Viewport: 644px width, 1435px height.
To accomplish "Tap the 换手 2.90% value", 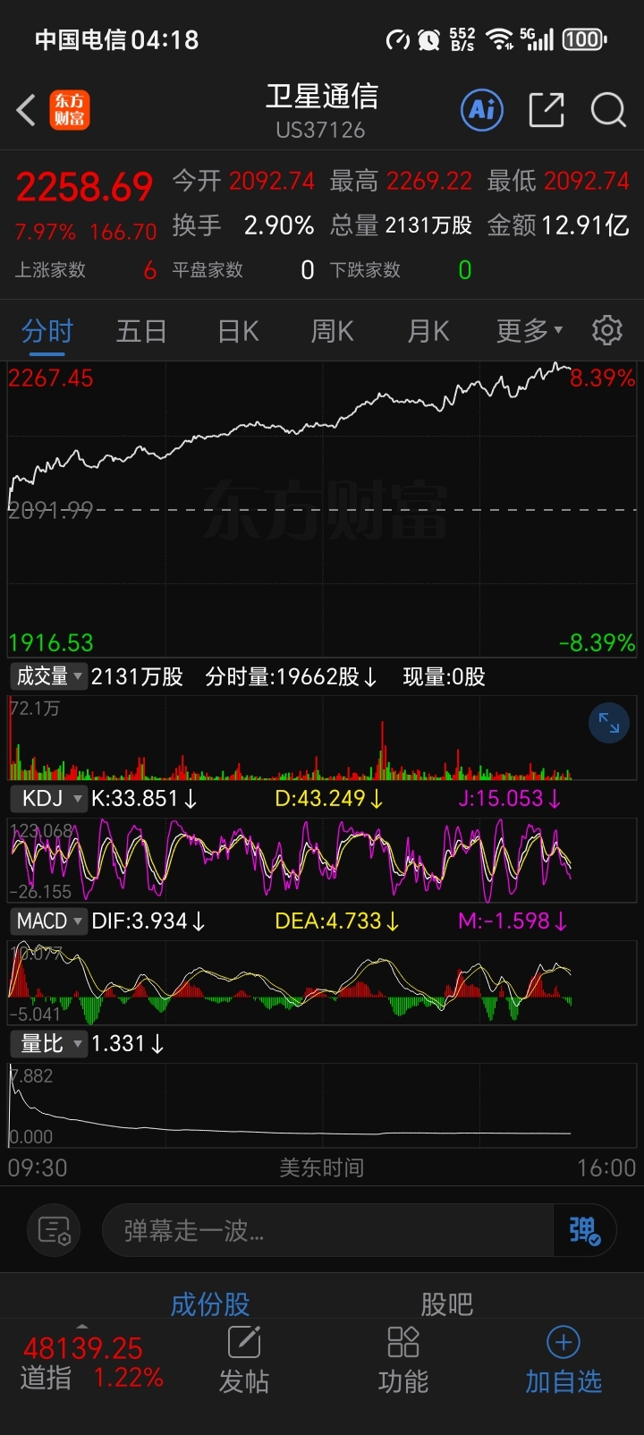I will point(279,225).
